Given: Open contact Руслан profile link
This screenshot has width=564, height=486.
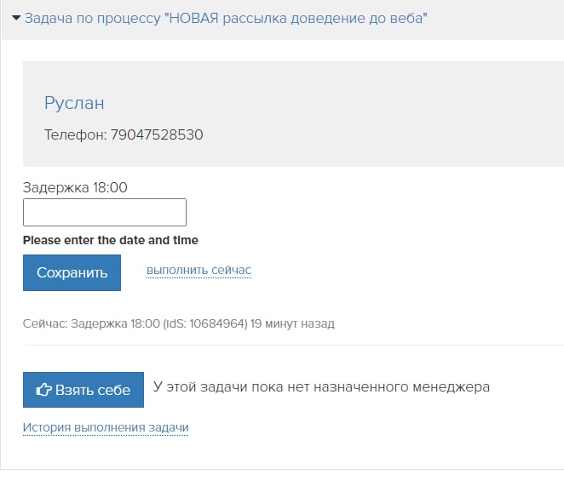Looking at the screenshot, I should (x=74, y=103).
